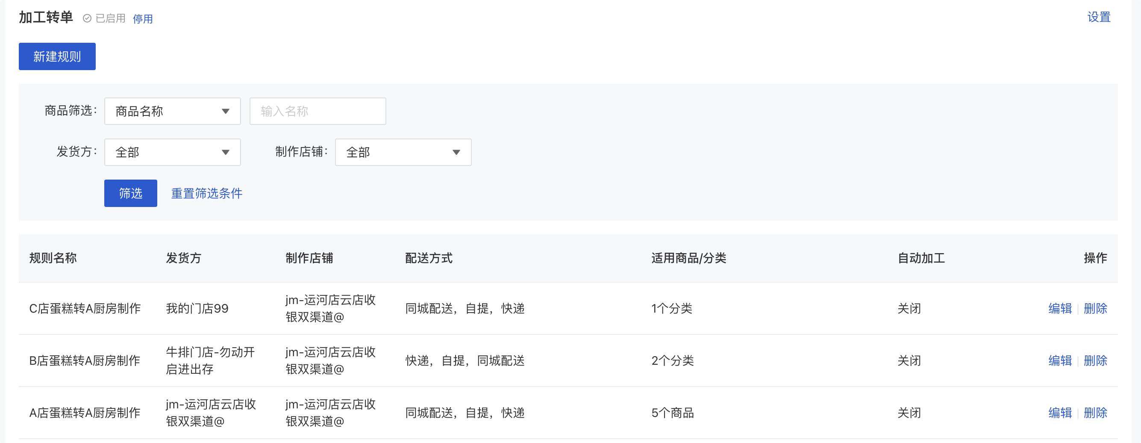Image resolution: width=1141 pixels, height=443 pixels.
Task: Edit the B店蛋糕转A厨房制作 rule
Action: point(1060,360)
